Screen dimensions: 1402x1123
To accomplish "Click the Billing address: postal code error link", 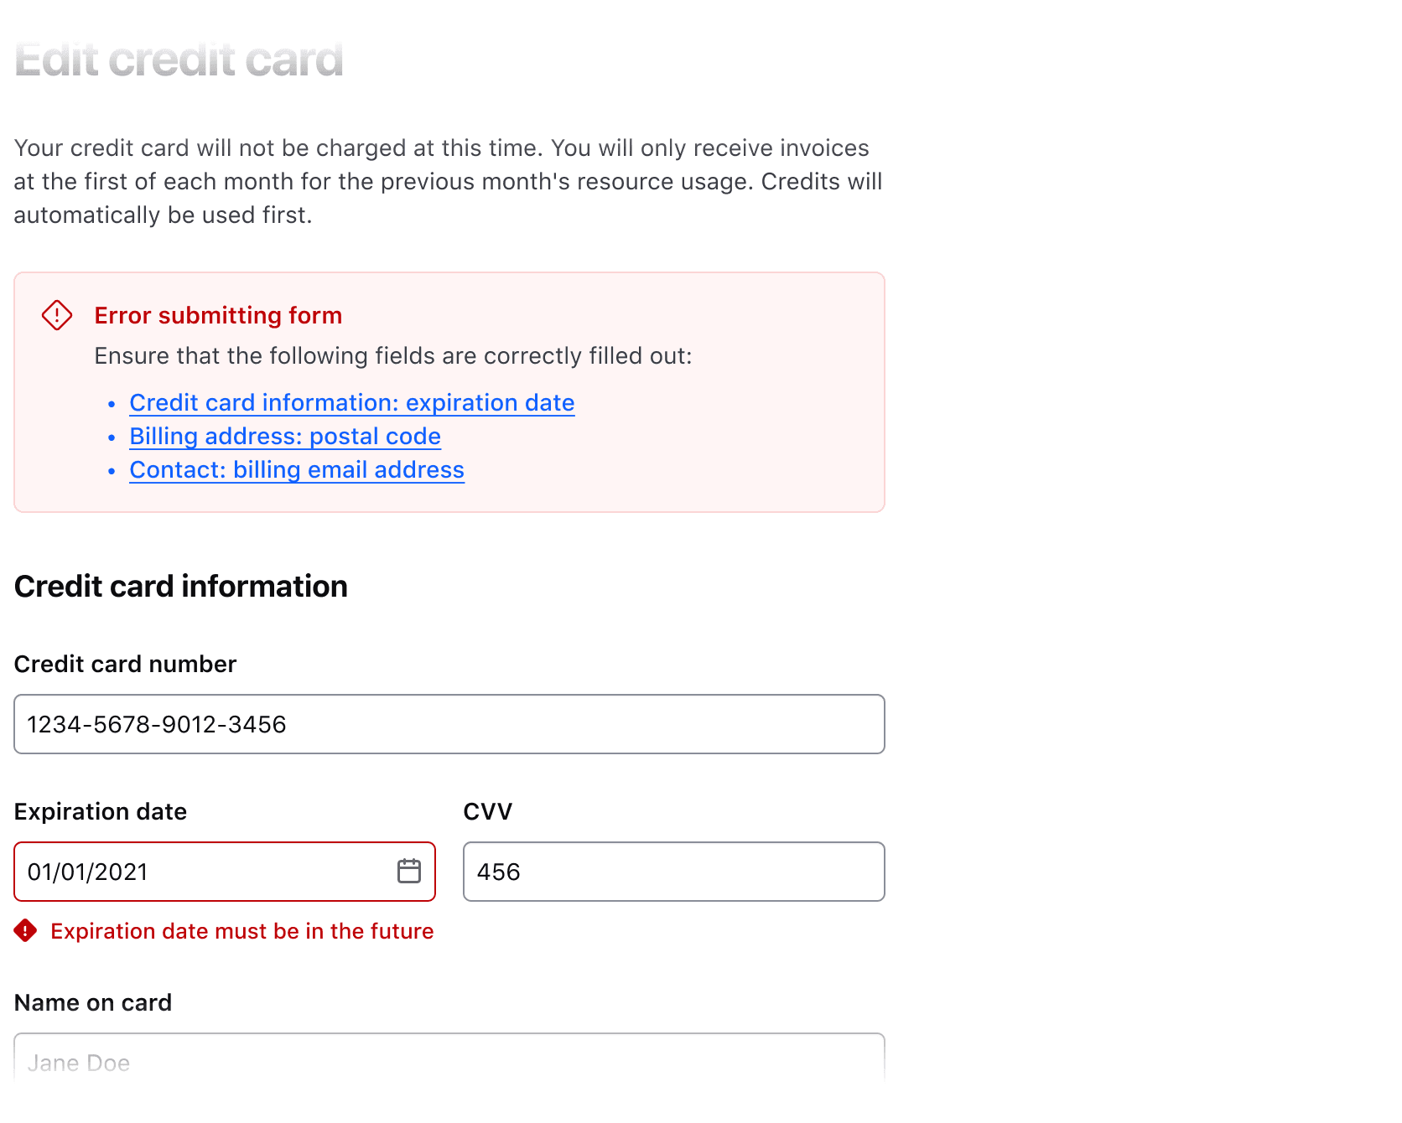I will coord(285,436).
